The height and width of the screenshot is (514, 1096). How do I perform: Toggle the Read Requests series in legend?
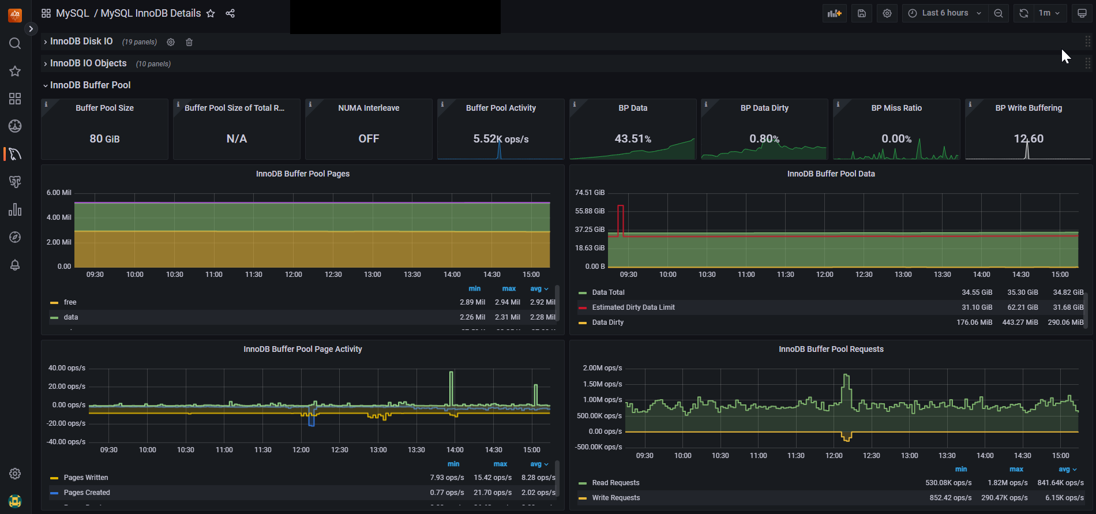click(615, 483)
